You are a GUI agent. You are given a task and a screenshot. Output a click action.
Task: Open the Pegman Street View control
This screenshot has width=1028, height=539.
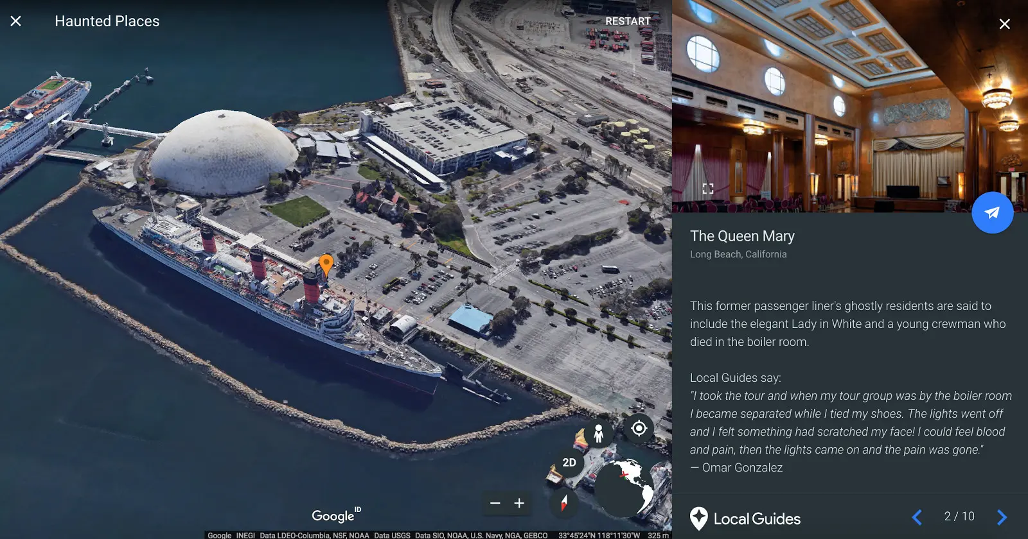click(x=599, y=433)
